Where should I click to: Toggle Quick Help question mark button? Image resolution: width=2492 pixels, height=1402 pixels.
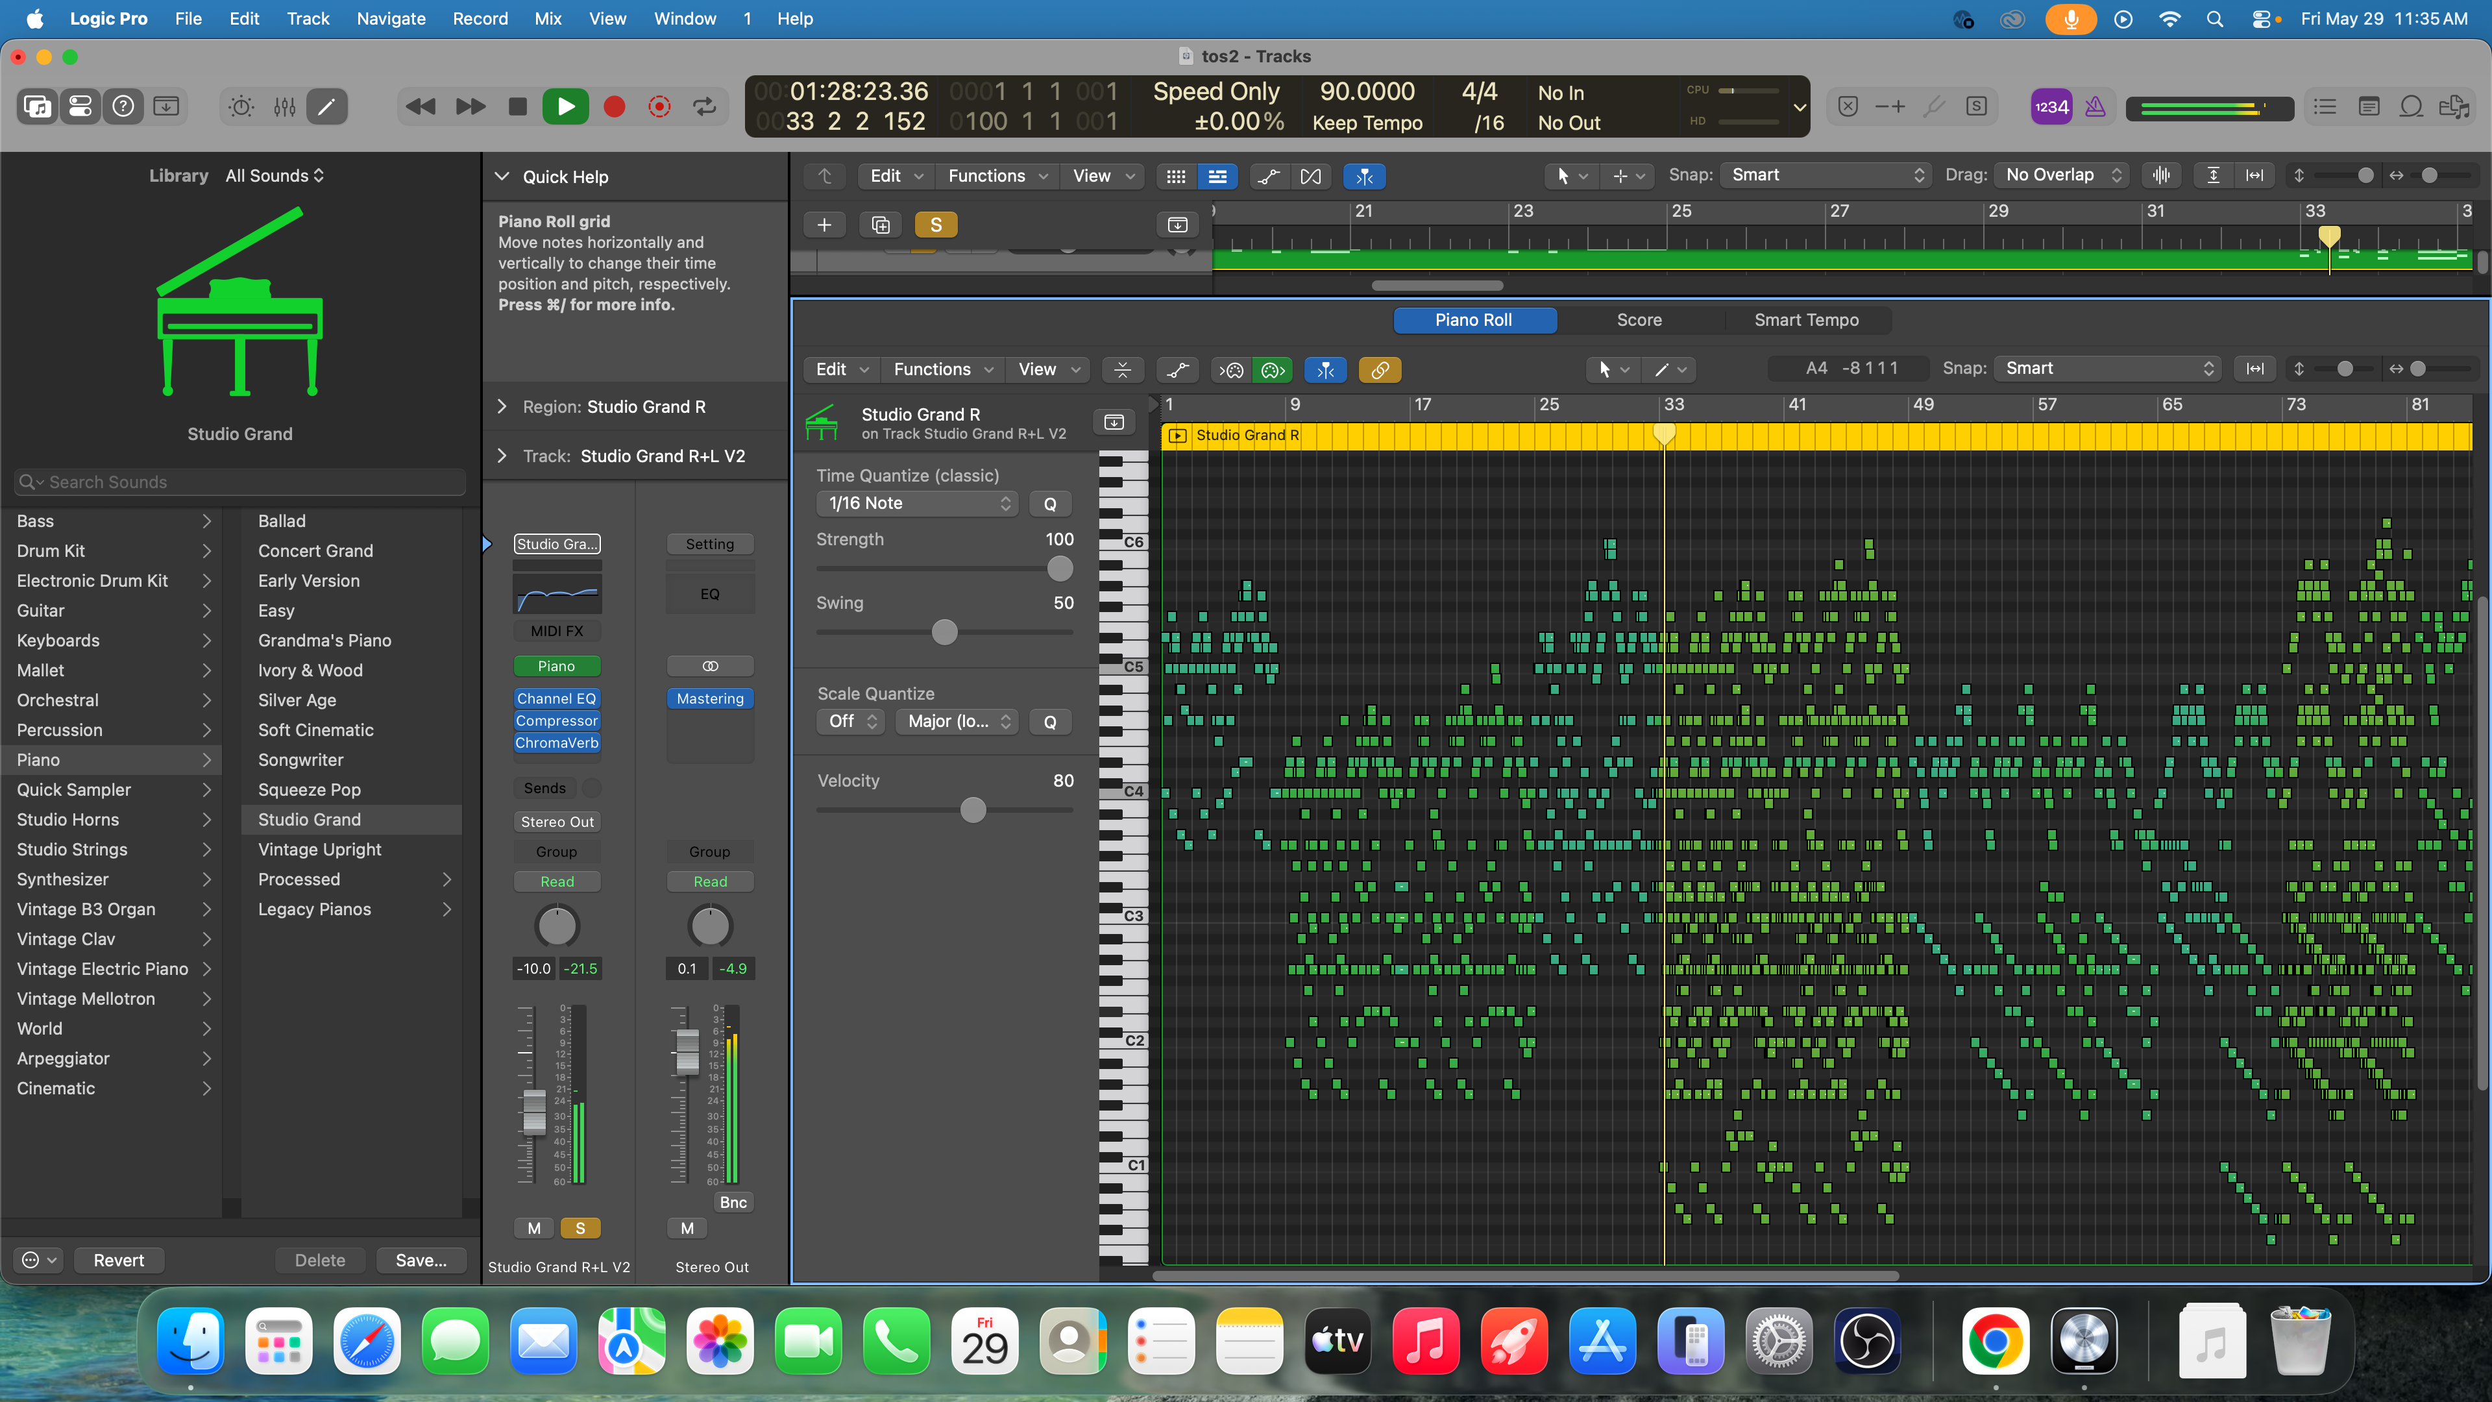pyautogui.click(x=123, y=106)
